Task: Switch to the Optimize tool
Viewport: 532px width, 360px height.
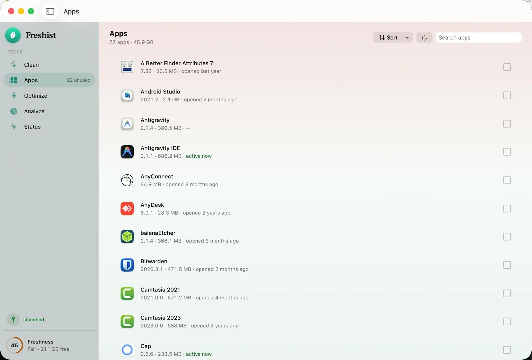Action: 49,96
